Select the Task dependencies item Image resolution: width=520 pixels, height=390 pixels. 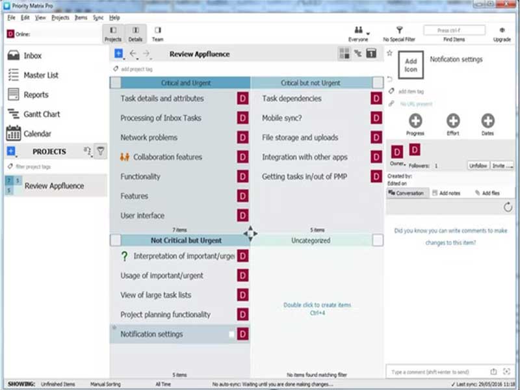pyautogui.click(x=317, y=99)
